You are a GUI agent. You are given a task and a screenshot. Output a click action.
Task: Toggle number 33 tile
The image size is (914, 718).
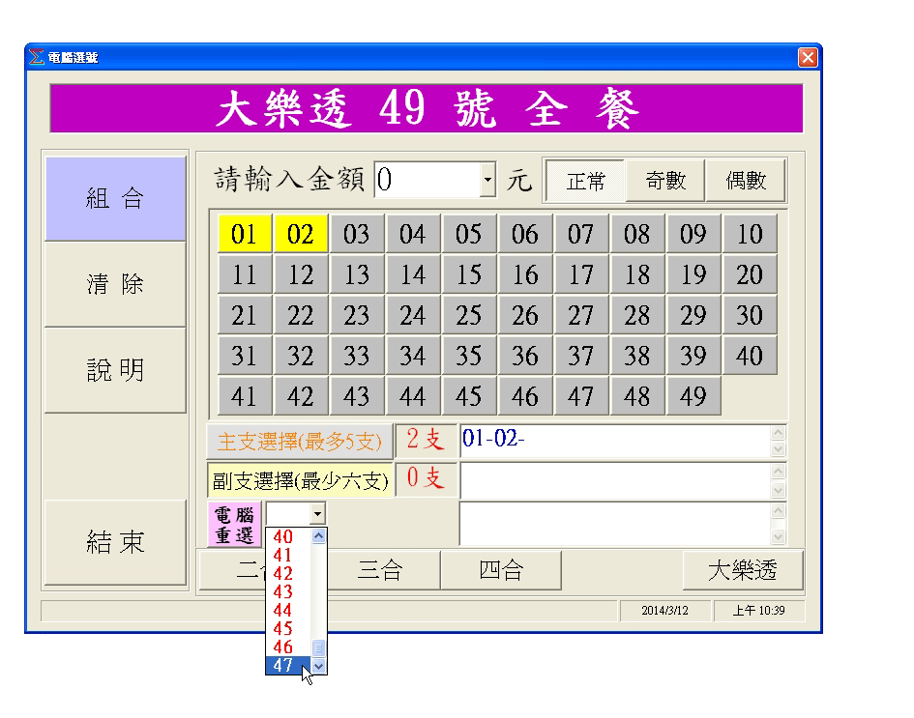point(356,356)
